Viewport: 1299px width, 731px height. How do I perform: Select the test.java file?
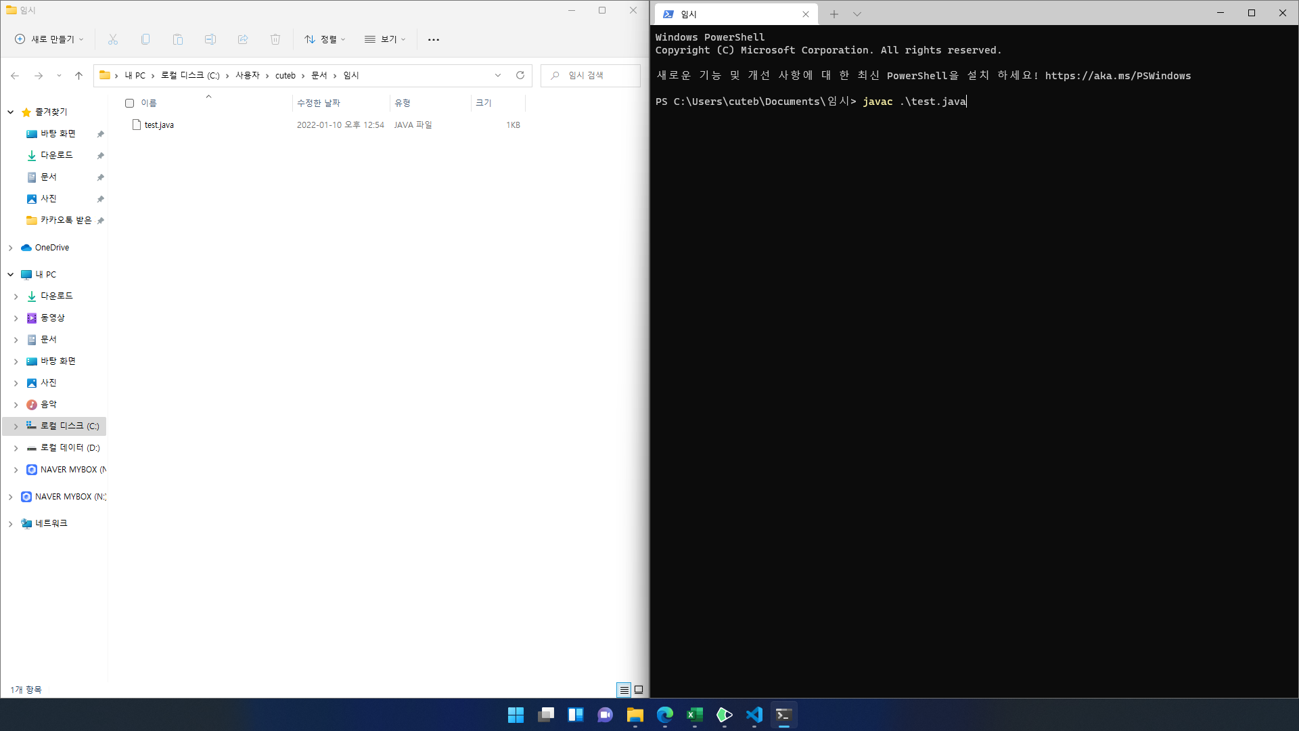click(159, 125)
